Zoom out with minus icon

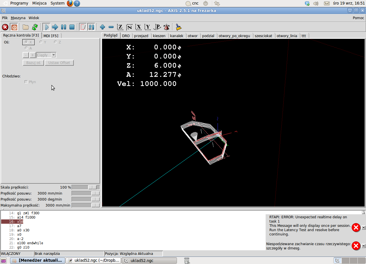coord(111,27)
